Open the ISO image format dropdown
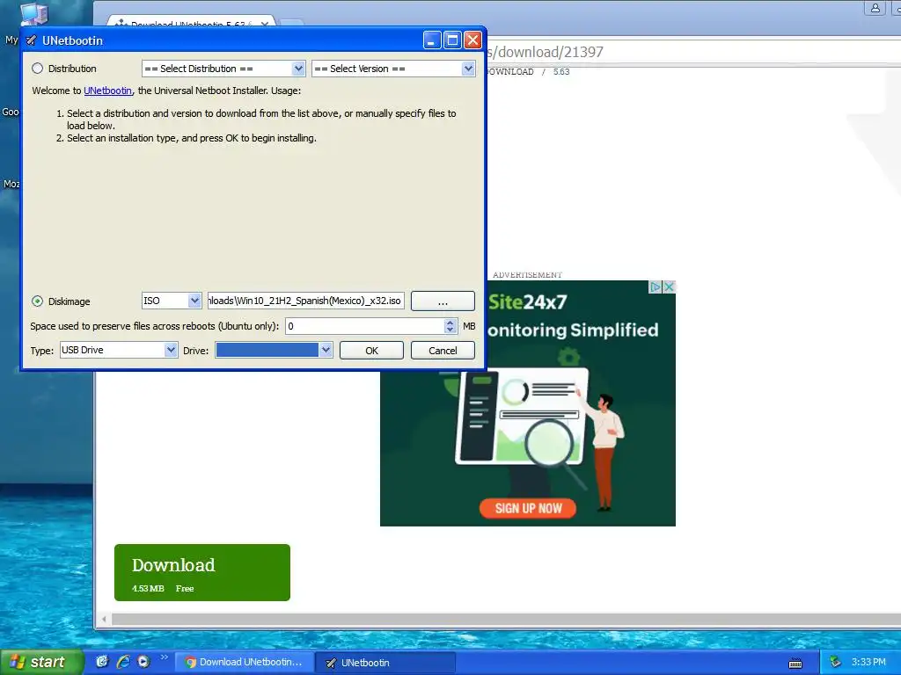The width and height of the screenshot is (901, 675). coord(172,301)
